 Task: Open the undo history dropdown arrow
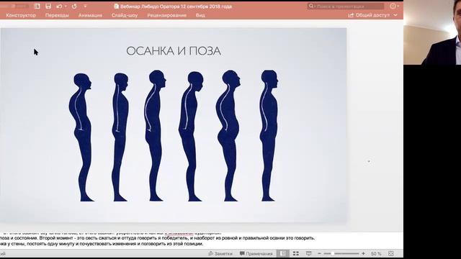(x=66, y=6)
